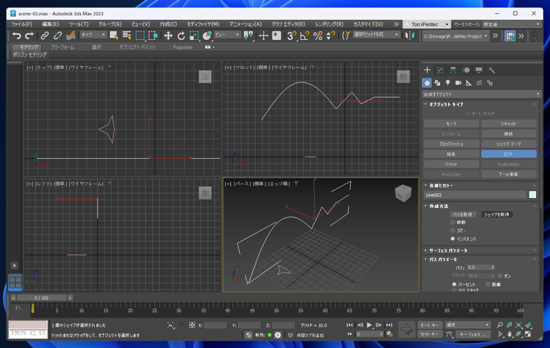Select the Lights category icon
Image resolution: width=550 pixels, height=348 pixels.
point(448,83)
